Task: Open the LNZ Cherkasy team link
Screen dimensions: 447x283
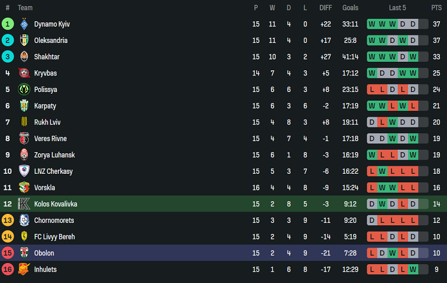Action: 53,172
